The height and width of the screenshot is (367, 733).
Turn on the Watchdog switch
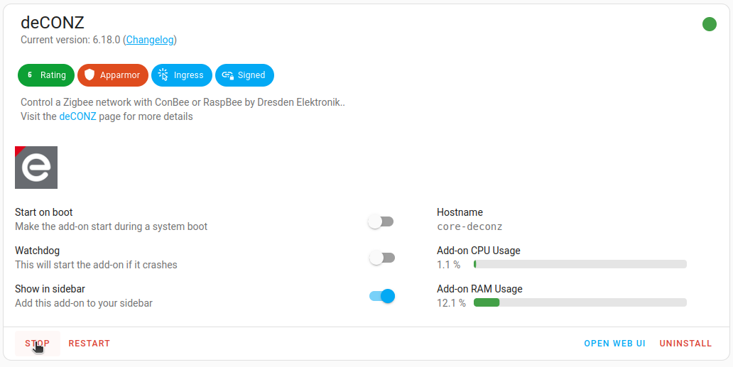point(381,258)
